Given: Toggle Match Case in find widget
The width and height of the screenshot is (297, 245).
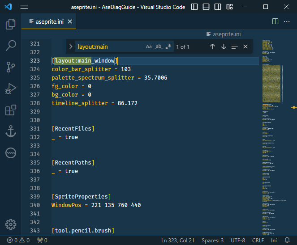Looking at the screenshot, I should (149, 46).
